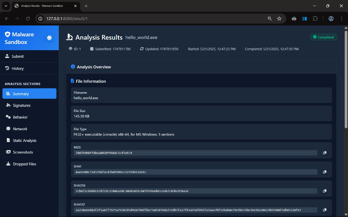This screenshot has width=348, height=217.
Task: Copy the SHA512 hash value
Action: (x=325, y=210)
